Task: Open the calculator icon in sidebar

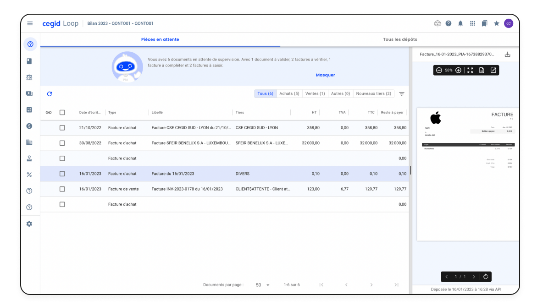Action: tap(29, 110)
